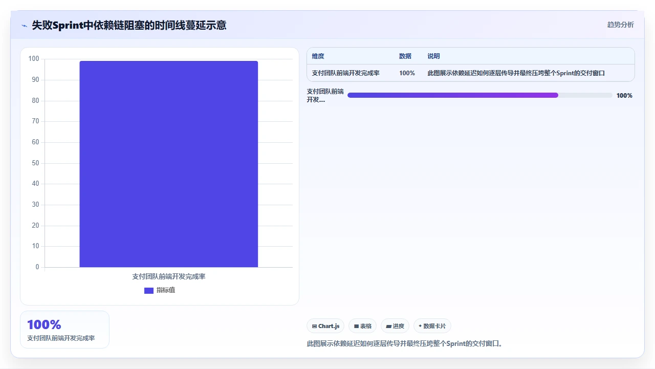
Task: Click the table description starting 此图展示依赖延迟
Action: [516, 73]
